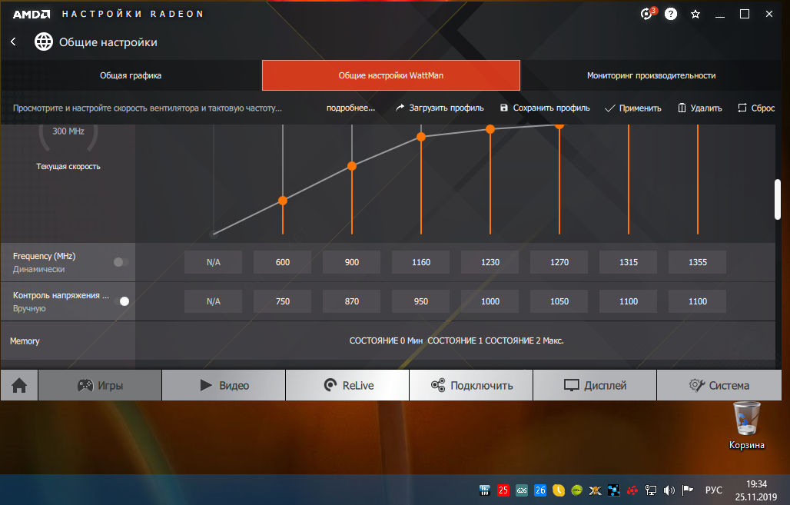Click the black bars monitor tray icon
The height and width of the screenshot is (505, 790).
coord(485,490)
